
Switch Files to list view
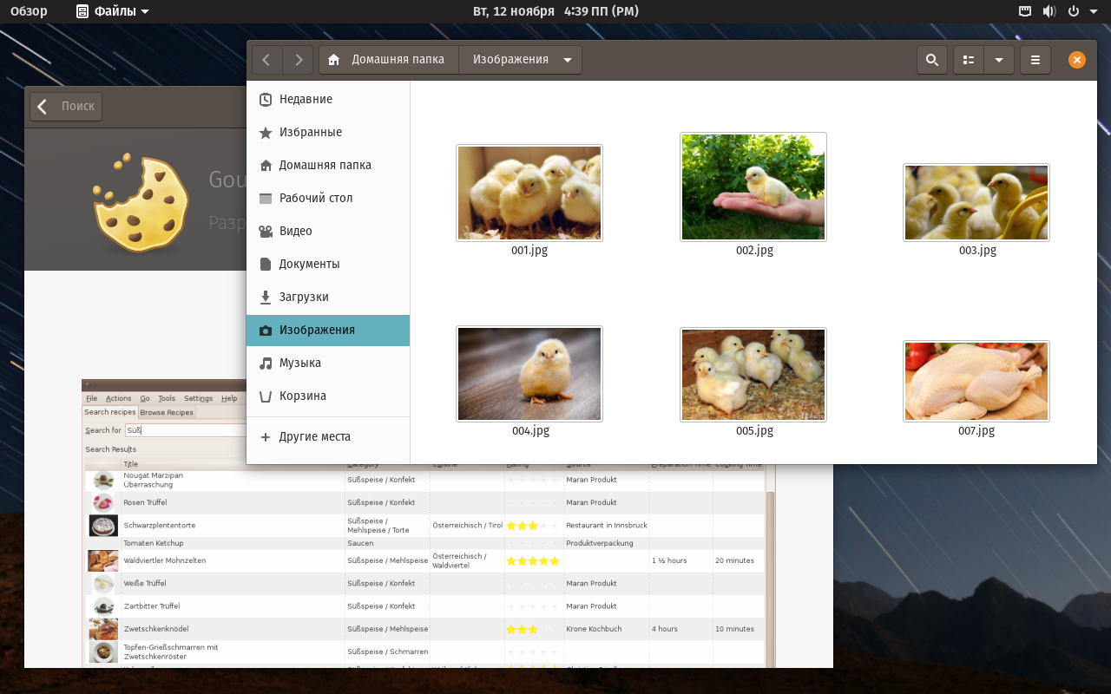pyautogui.click(x=969, y=60)
